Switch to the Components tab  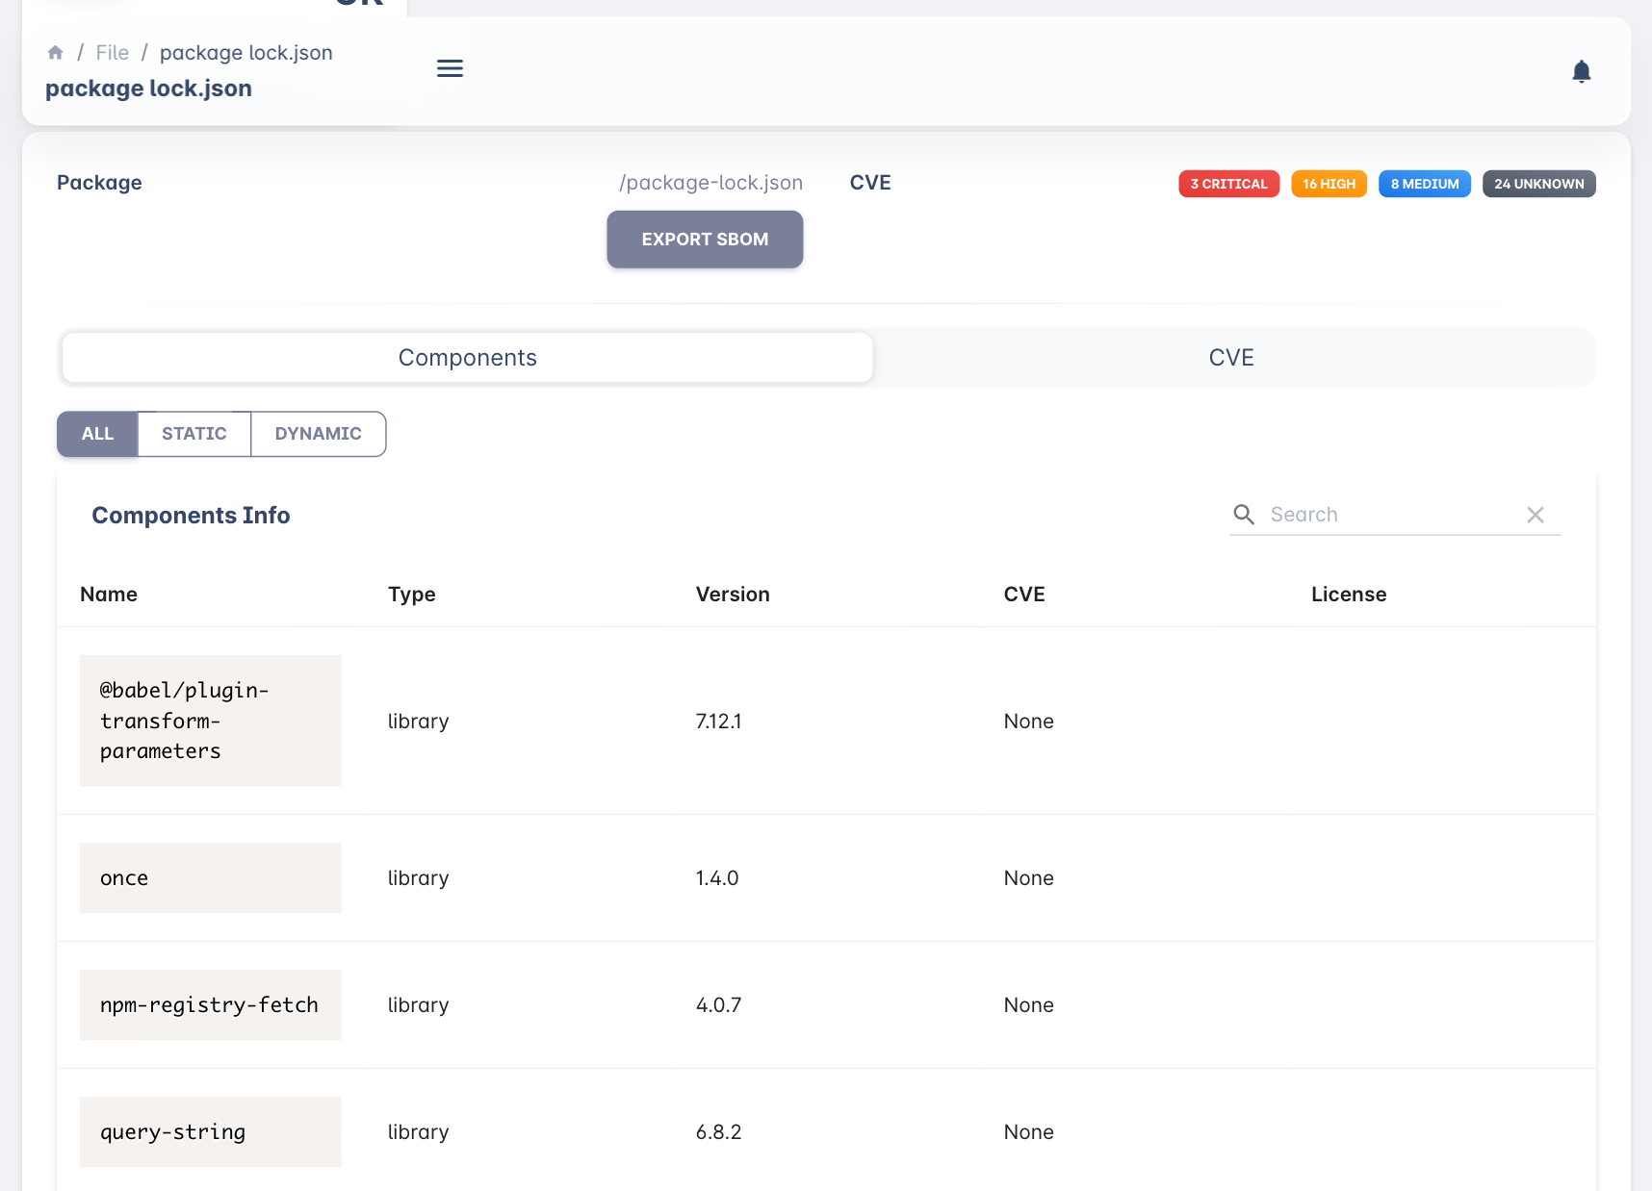point(468,358)
